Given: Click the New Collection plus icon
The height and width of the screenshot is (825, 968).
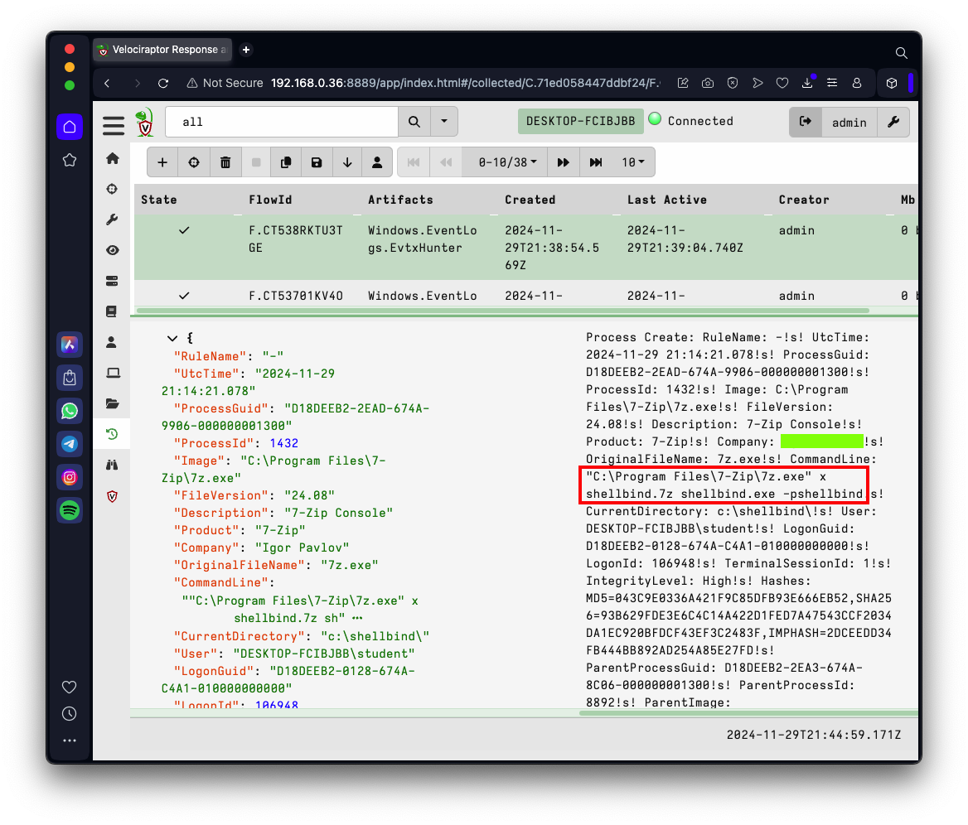Looking at the screenshot, I should tap(162, 162).
